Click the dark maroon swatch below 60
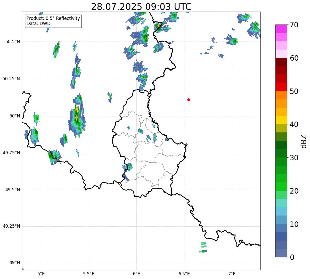 [x=281, y=62]
